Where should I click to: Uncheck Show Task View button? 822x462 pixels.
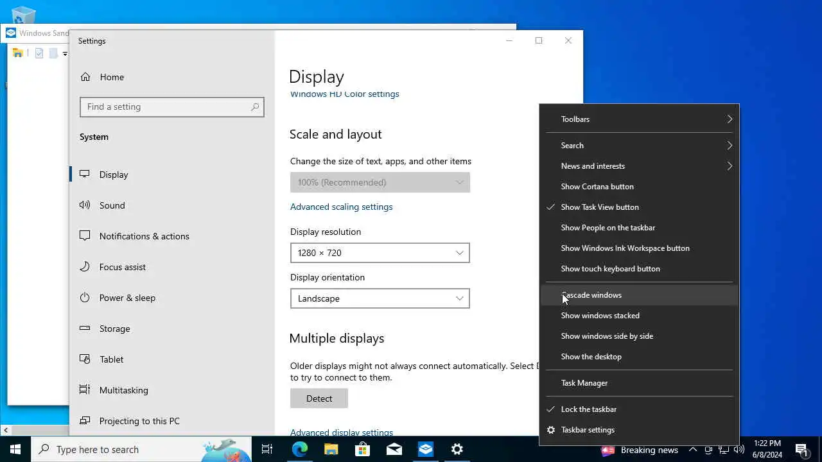639,207
